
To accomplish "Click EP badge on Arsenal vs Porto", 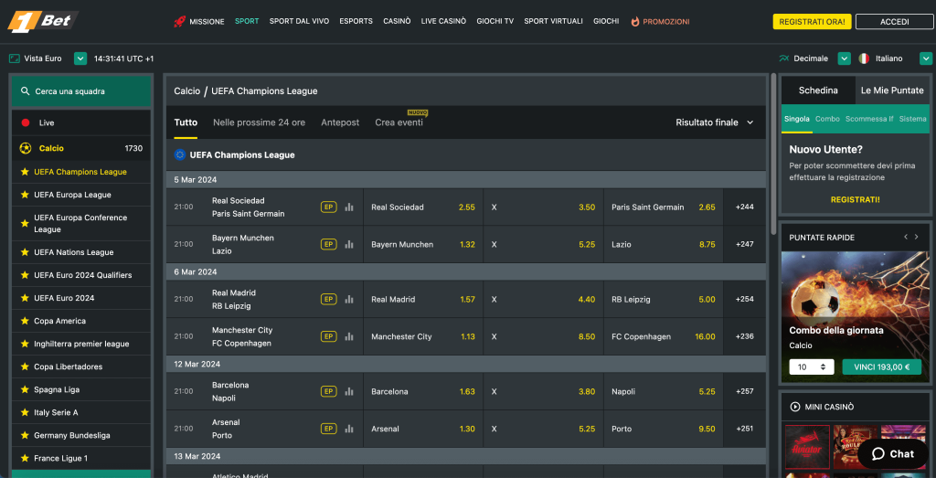I will (x=329, y=429).
